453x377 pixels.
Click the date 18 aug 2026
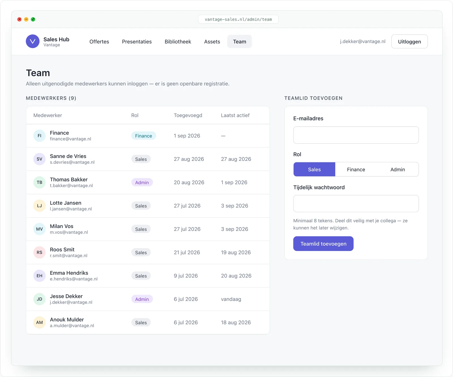(x=236, y=322)
